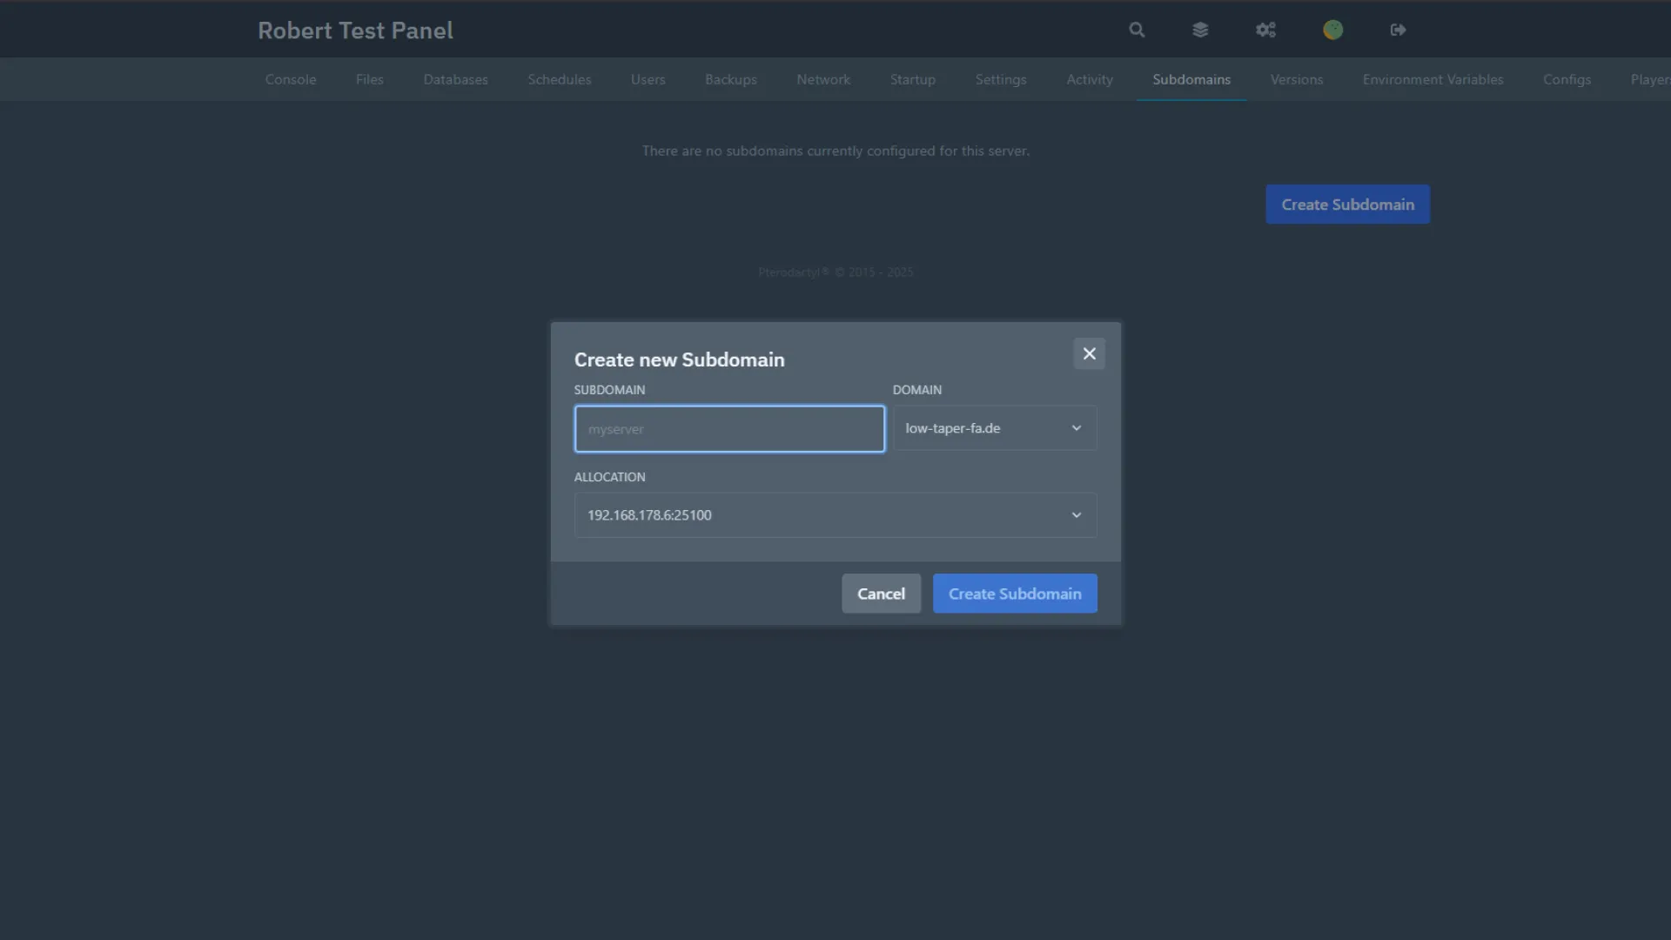Log out using the sign-out icon
Screen dimensions: 1671x940
pyautogui.click(x=1398, y=30)
